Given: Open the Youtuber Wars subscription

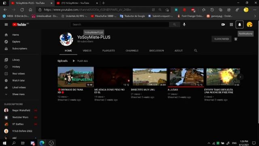Looking at the screenshot, I should 21,117.
